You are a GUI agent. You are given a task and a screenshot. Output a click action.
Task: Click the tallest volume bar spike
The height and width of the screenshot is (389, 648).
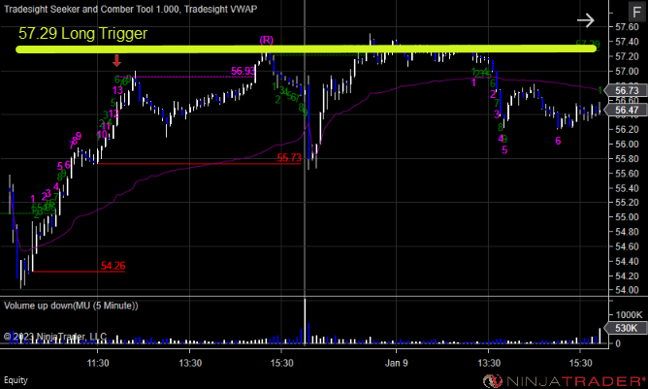click(x=305, y=321)
